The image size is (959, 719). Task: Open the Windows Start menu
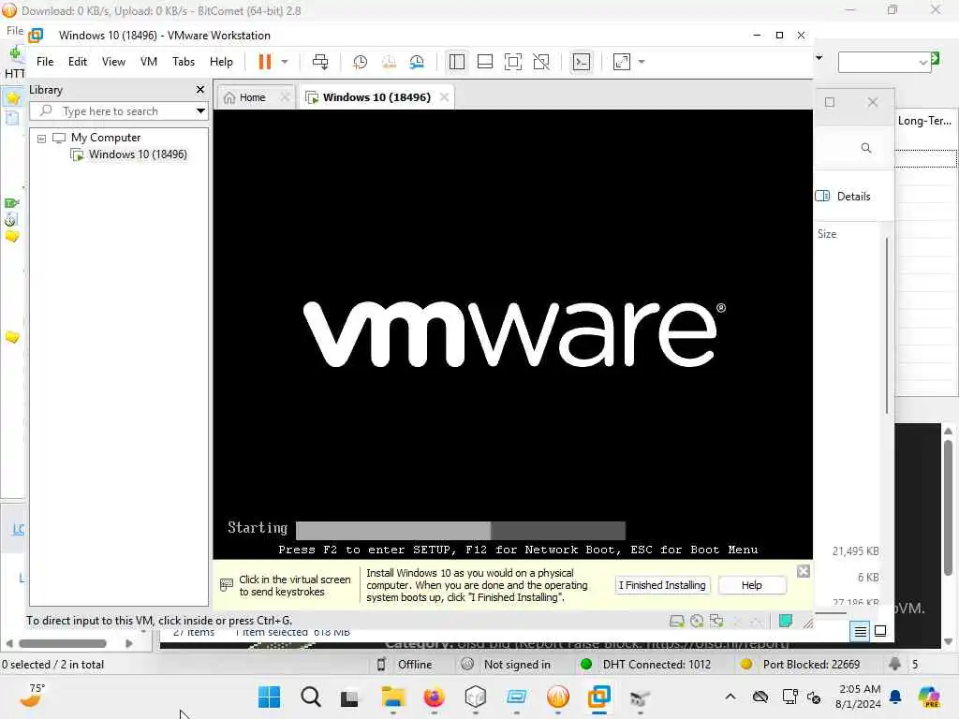269,697
